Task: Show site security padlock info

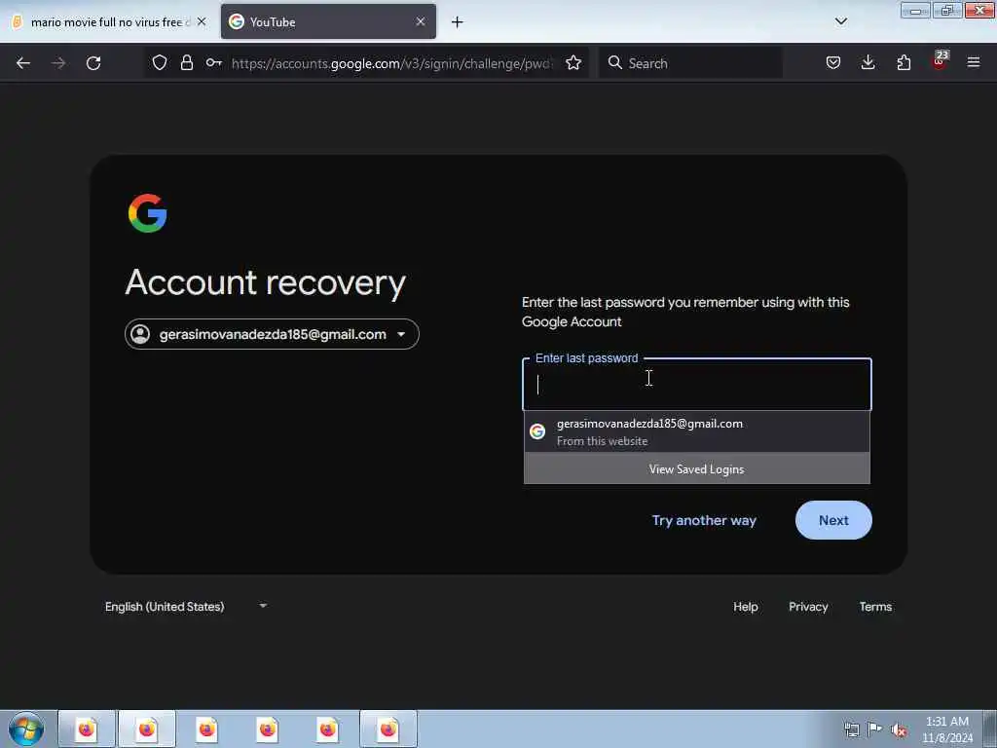Action: coord(186,62)
